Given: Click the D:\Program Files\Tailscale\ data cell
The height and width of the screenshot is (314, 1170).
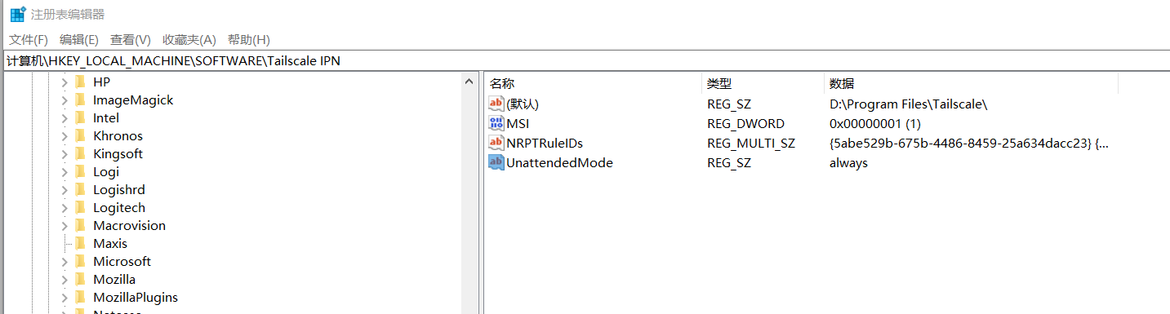Looking at the screenshot, I should (x=908, y=104).
